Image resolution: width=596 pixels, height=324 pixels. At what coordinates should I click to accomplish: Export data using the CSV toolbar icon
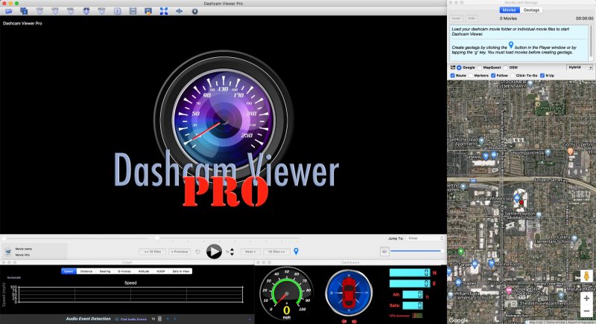39,11
